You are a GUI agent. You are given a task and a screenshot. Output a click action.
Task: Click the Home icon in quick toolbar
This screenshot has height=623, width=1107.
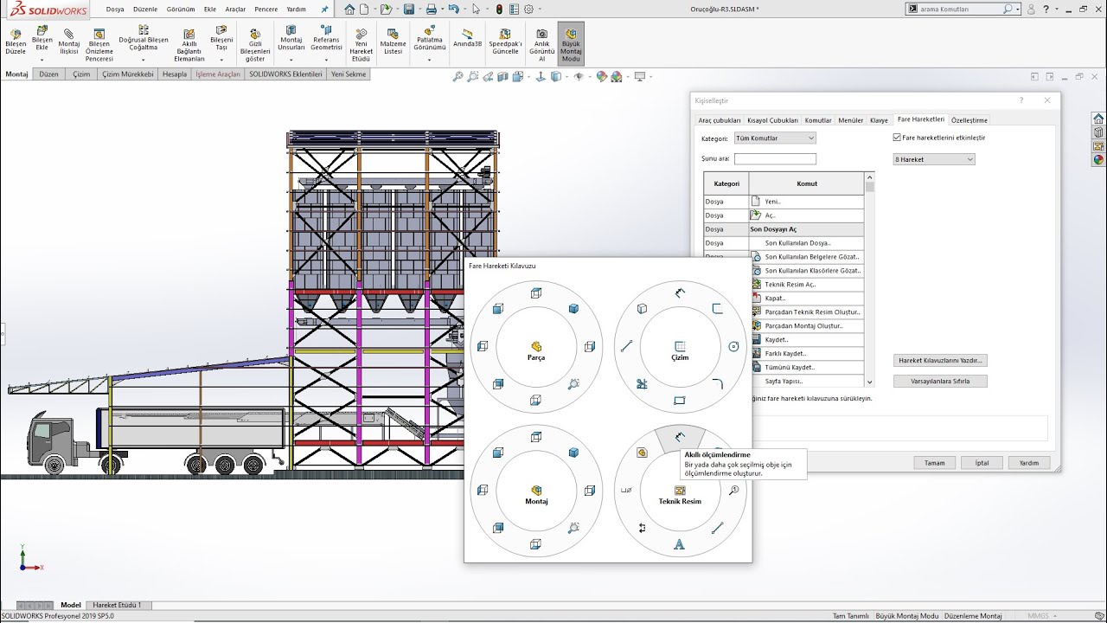coord(349,9)
